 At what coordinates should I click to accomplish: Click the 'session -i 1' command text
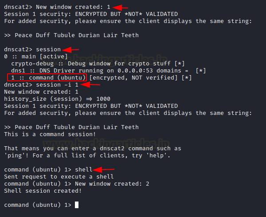click(57, 85)
